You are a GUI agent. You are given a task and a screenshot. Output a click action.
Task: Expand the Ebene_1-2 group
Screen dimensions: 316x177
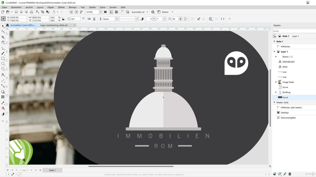click(x=276, y=57)
